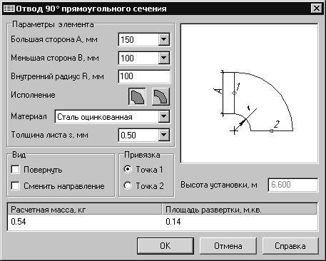Select the Точка 2 radio button

128,185
